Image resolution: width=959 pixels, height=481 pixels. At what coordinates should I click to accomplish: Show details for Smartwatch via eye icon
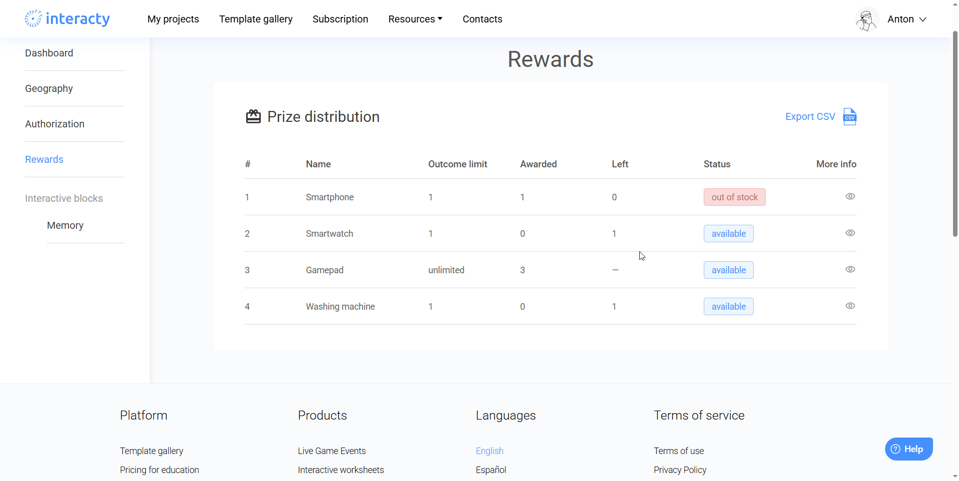pyautogui.click(x=850, y=233)
